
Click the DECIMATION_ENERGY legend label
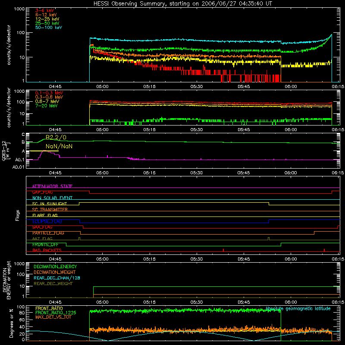click(x=55, y=267)
